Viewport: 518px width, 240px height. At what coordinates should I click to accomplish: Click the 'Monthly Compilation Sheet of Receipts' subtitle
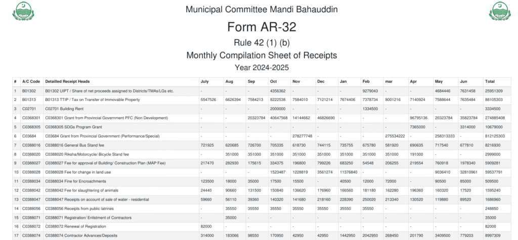pyautogui.click(x=262, y=55)
